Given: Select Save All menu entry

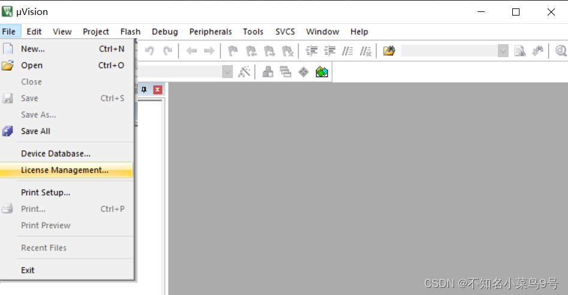Looking at the screenshot, I should [67, 131].
